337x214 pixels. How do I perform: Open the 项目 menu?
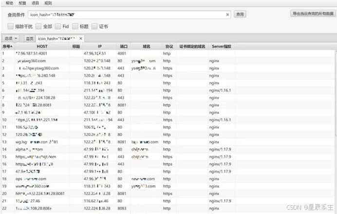pyautogui.click(x=35, y=3)
